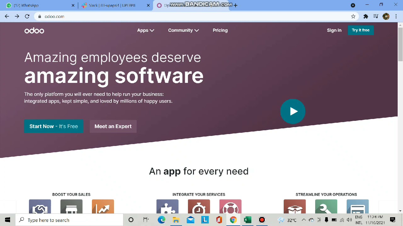
Task: Open the Wi-Fi network panel
Action: [x=342, y=220]
